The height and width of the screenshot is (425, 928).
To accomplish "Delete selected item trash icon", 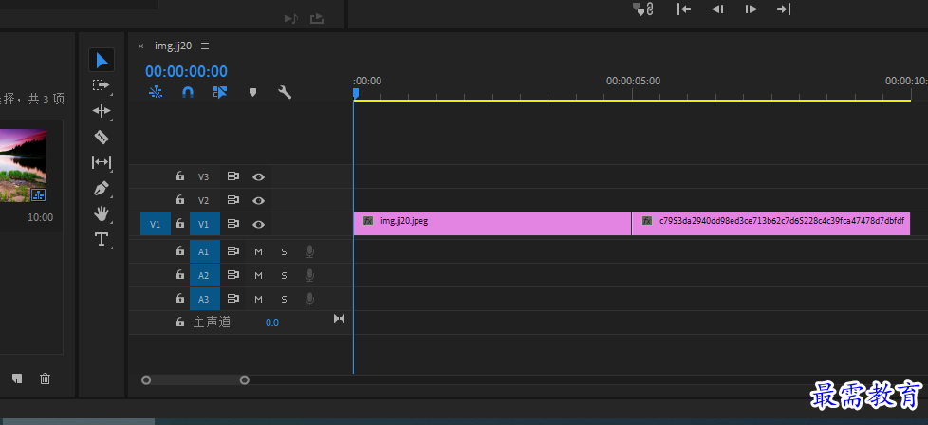I will tap(45, 379).
